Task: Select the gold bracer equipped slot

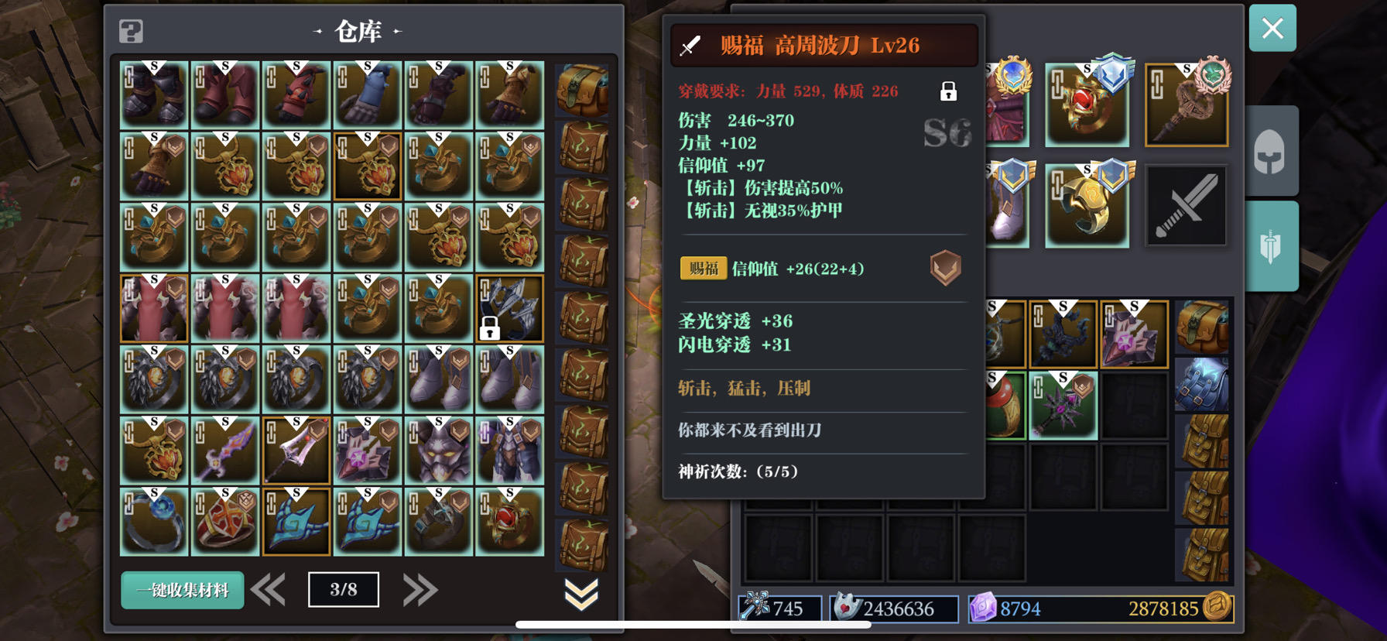Action: (x=1087, y=206)
